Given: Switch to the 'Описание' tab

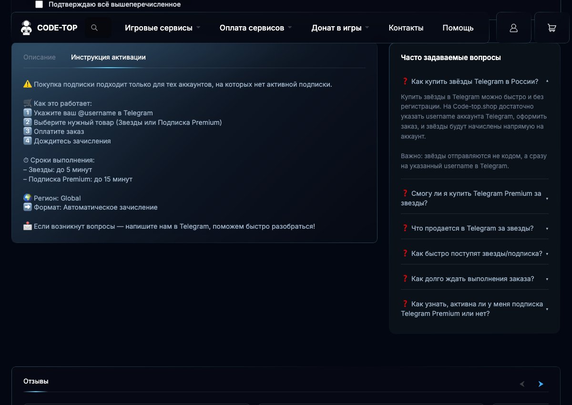Looking at the screenshot, I should (40, 57).
